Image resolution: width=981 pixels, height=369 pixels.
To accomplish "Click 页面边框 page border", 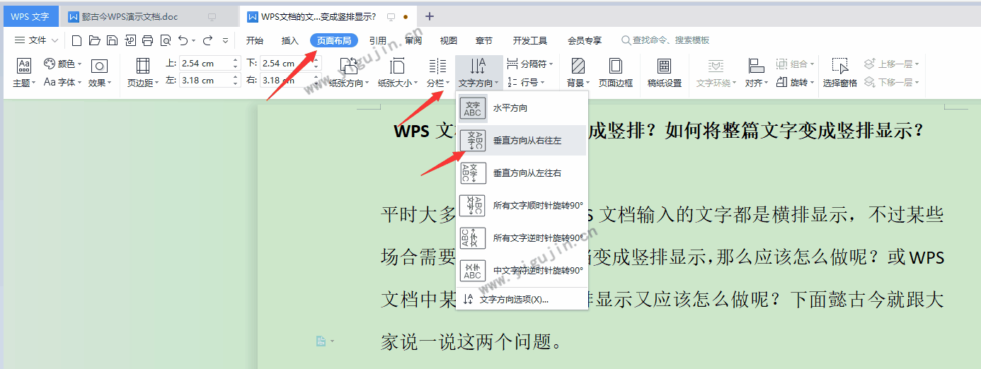I will click(616, 74).
